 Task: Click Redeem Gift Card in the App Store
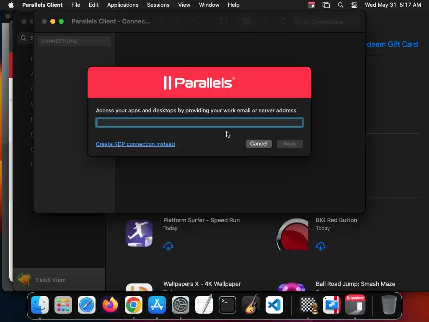[x=392, y=44]
